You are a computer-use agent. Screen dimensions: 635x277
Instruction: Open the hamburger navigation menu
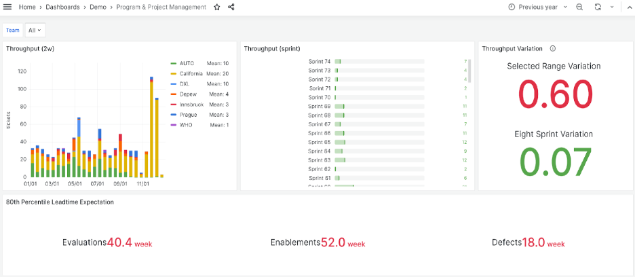pos(8,7)
